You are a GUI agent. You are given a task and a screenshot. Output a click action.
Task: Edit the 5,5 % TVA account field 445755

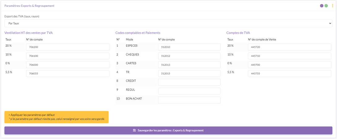coord(290,74)
